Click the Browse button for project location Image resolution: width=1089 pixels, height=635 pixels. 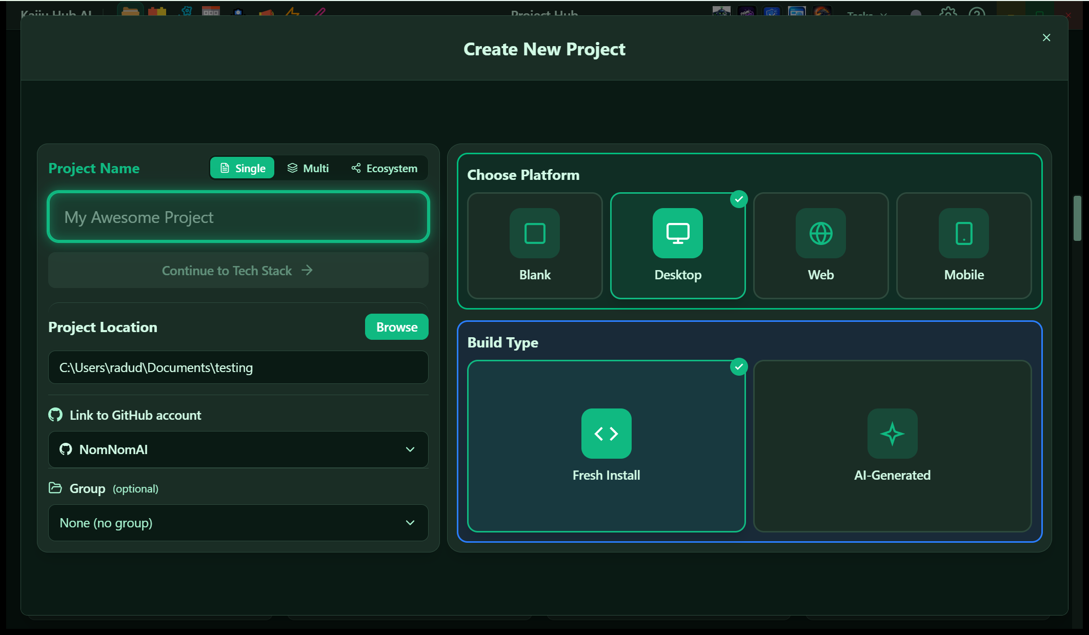click(x=397, y=327)
